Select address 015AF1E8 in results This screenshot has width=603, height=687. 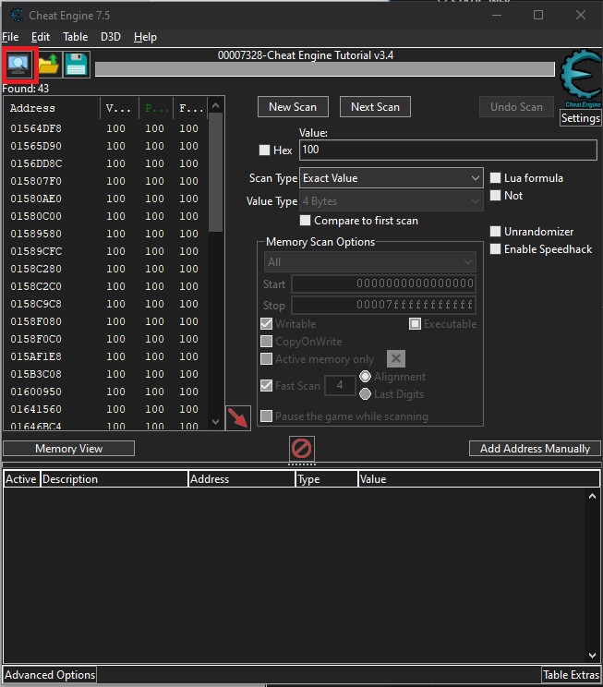tap(36, 356)
